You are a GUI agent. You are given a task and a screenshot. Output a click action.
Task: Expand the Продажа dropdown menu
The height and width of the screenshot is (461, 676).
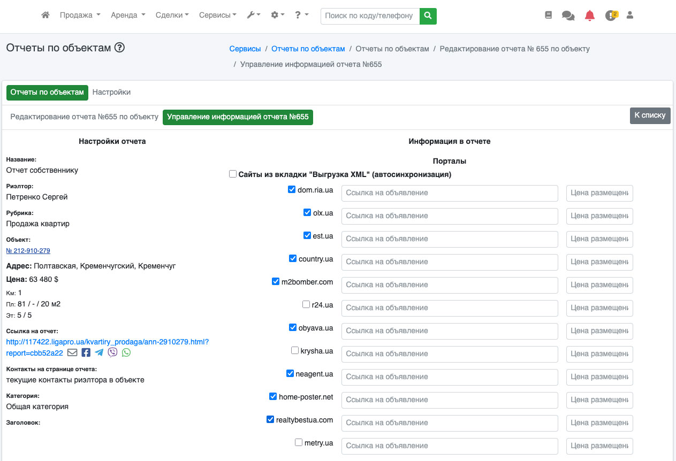80,16
